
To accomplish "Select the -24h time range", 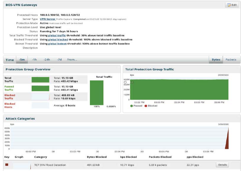I will coord(47,59).
